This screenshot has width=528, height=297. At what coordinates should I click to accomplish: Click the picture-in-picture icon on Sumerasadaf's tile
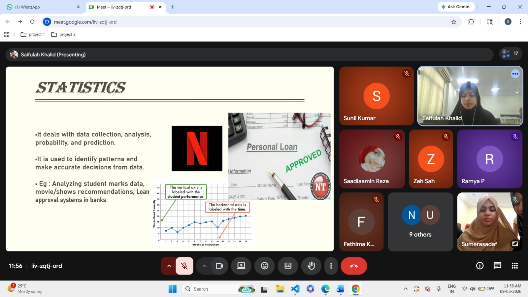point(515,244)
